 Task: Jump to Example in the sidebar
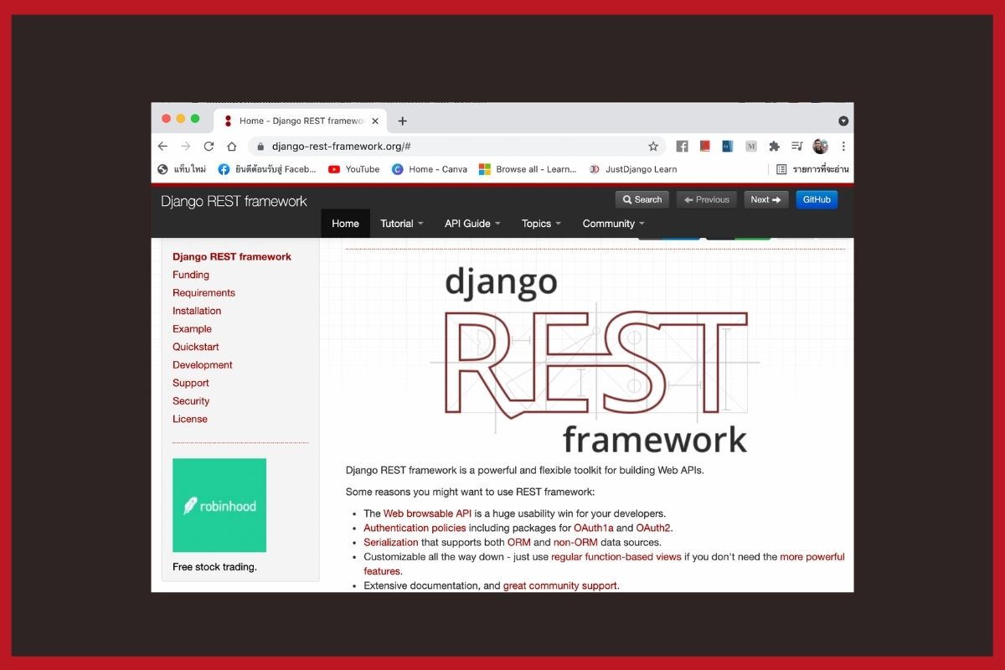[x=192, y=329]
